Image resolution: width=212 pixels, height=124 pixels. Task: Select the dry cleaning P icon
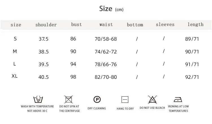pyautogui.click(x=97, y=99)
